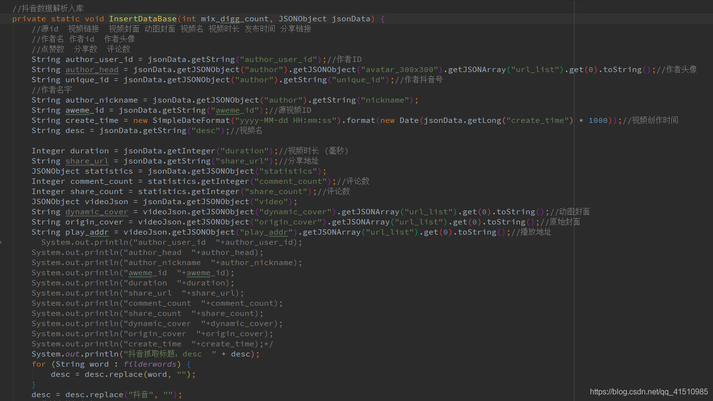This screenshot has width=713, height=401.
Task: Click the //作者ID trailing comment
Action: (x=344, y=59)
